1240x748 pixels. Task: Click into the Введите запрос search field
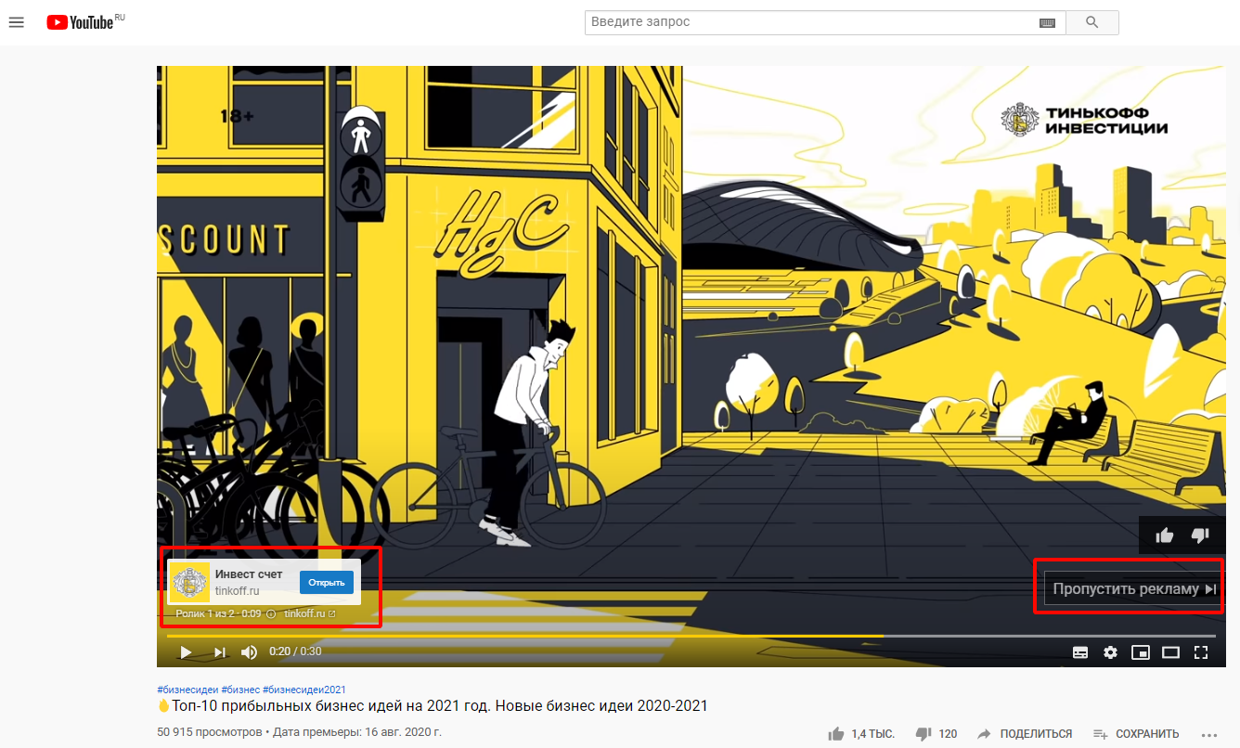pos(811,22)
